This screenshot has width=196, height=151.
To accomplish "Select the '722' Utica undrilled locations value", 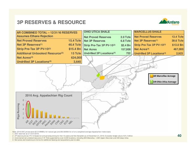I will (x=128, y=53).
